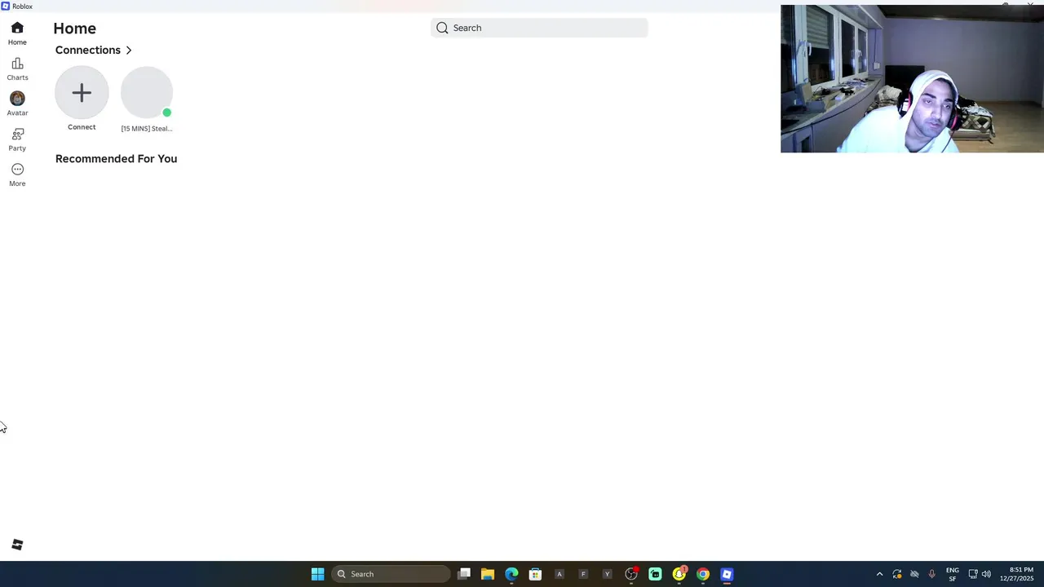1044x587 pixels.
Task: Open the network status tray icon
Action: point(972,574)
